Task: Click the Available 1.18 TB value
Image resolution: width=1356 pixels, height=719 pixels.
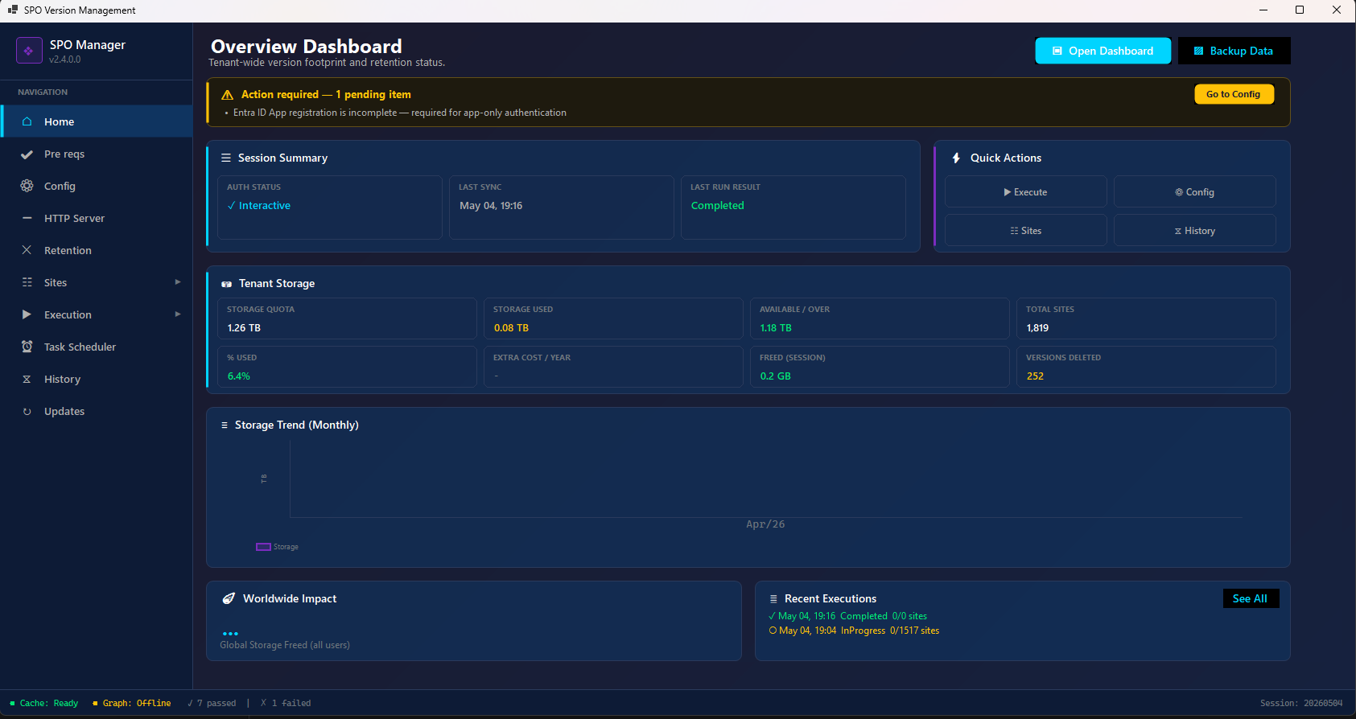Action: click(x=776, y=328)
